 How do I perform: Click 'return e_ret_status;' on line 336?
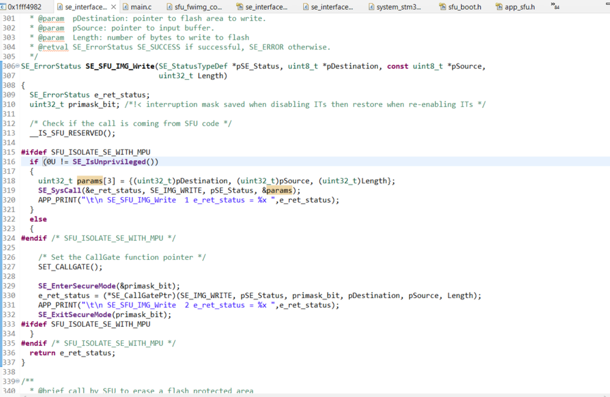point(73,353)
